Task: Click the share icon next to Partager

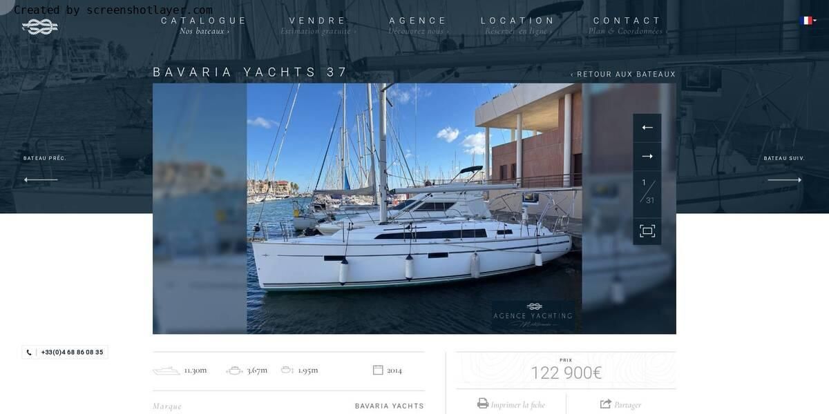Action: (606, 404)
